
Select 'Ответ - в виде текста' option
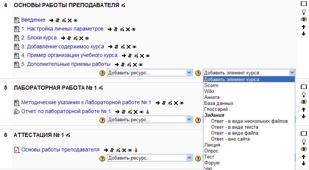click(x=249, y=127)
